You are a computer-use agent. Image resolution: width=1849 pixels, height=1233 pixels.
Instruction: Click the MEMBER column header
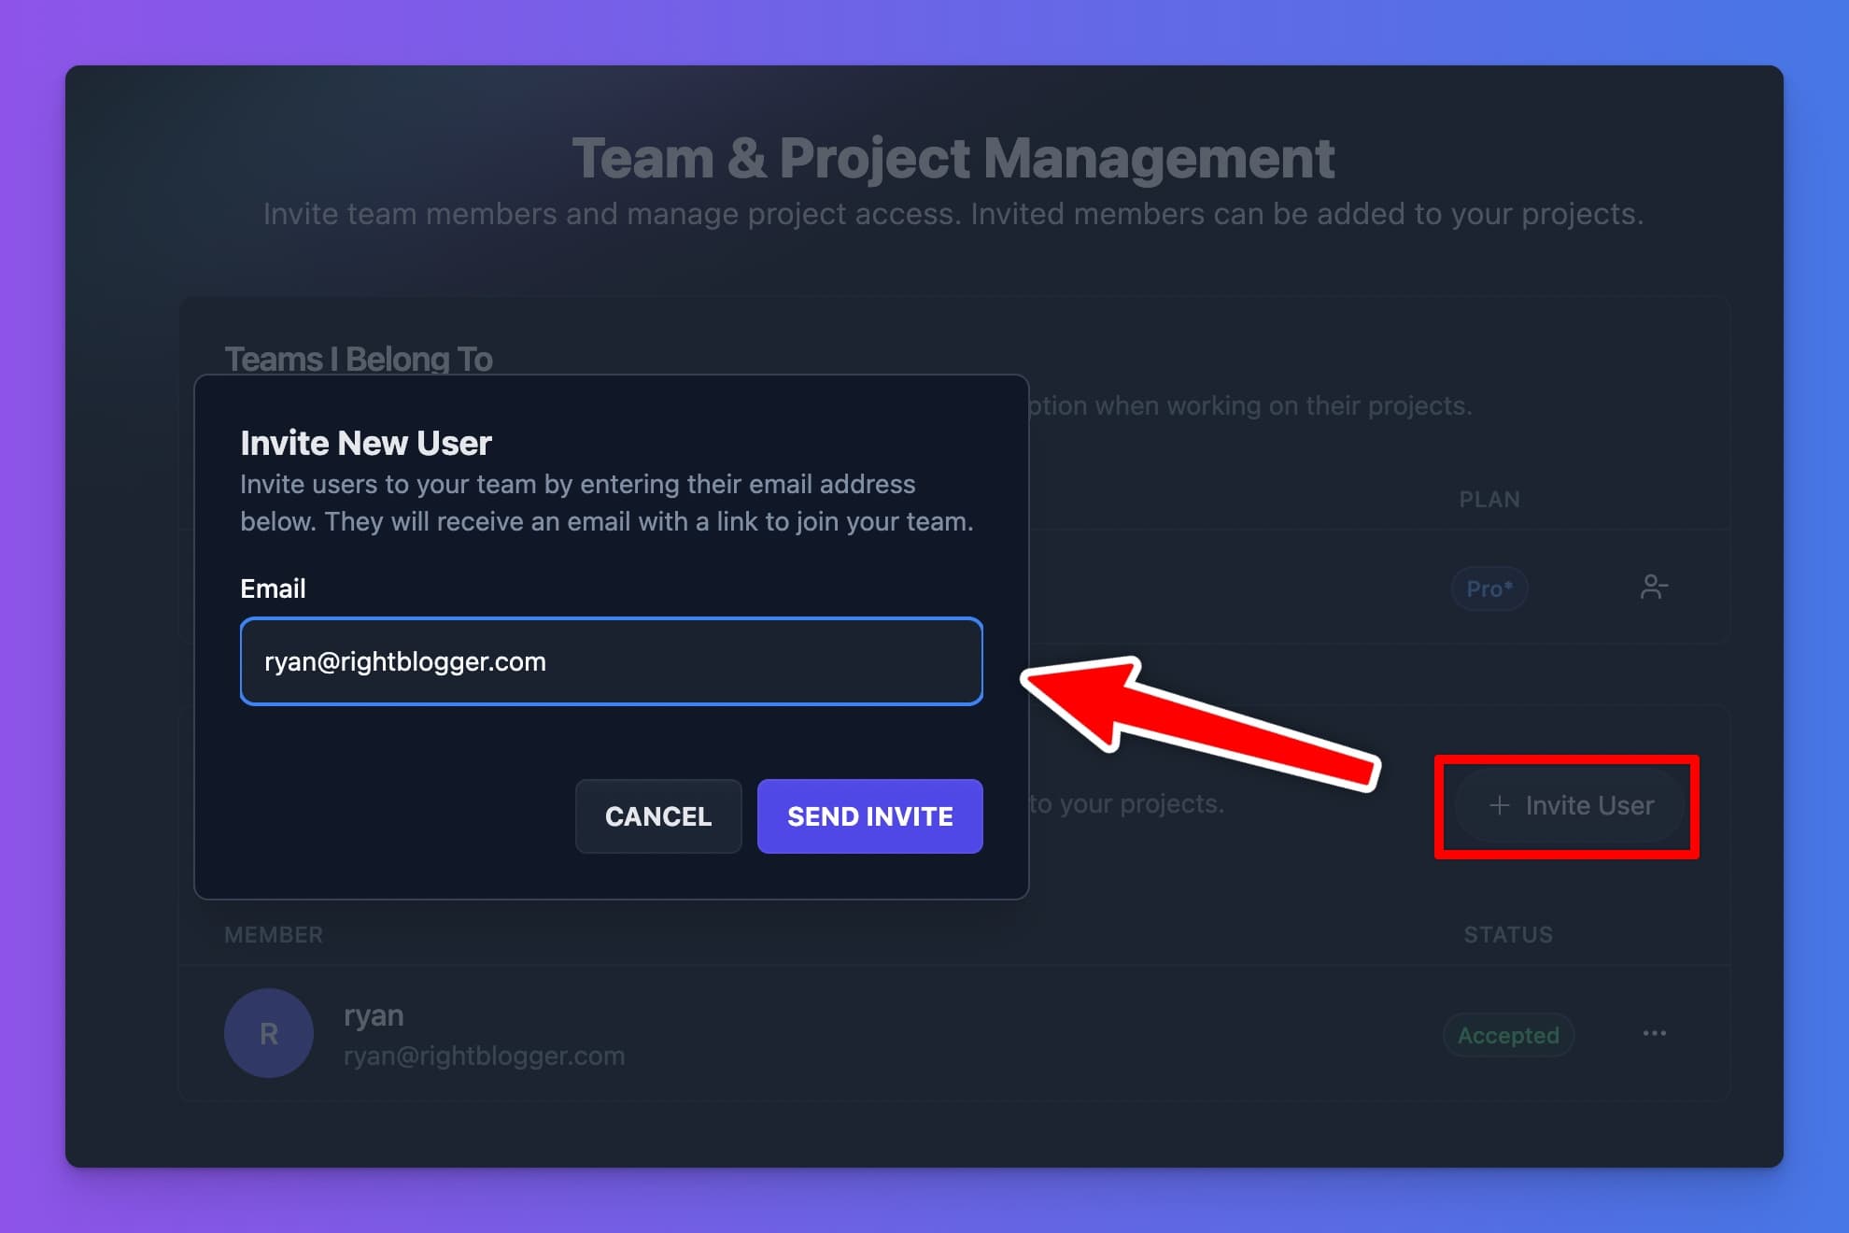click(x=273, y=934)
